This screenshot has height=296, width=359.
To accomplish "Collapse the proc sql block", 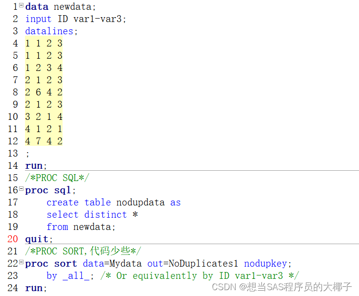I will point(21,189).
